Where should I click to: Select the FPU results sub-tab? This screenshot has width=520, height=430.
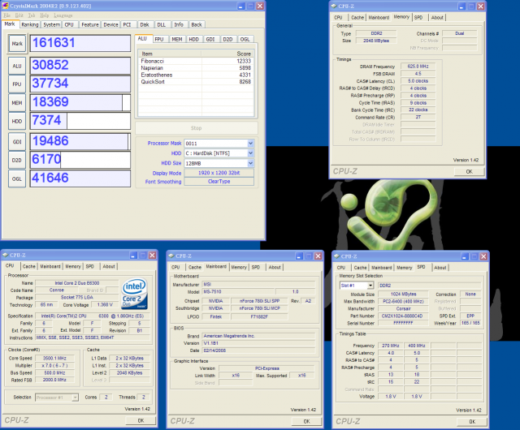[159, 39]
